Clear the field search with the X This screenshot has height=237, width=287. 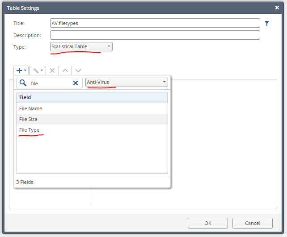(x=76, y=83)
